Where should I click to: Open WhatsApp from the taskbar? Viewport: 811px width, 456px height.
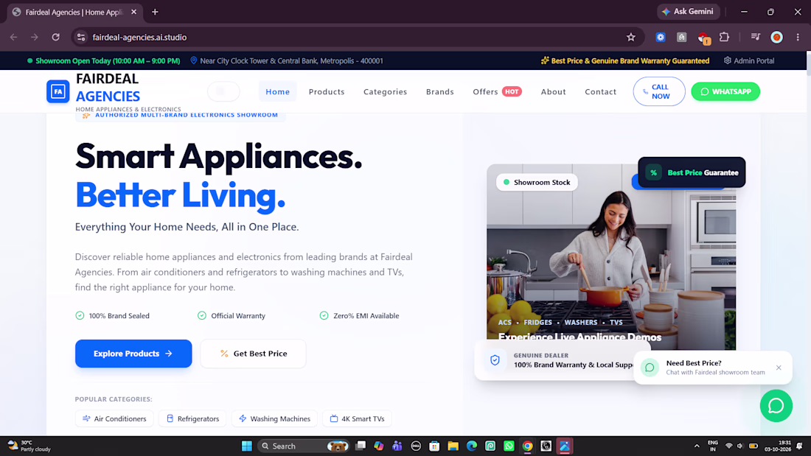point(509,446)
